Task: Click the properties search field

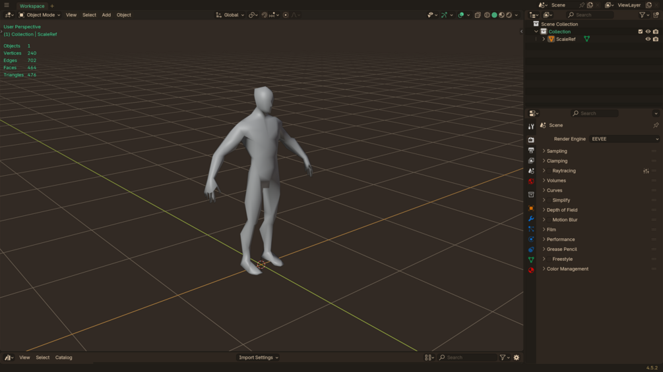Action: click(x=595, y=113)
